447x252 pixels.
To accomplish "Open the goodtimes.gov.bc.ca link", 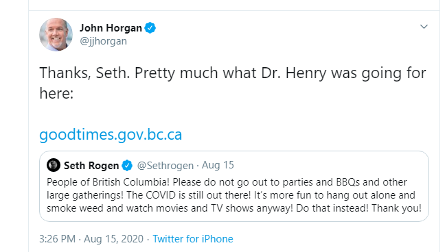I will (x=111, y=134).
